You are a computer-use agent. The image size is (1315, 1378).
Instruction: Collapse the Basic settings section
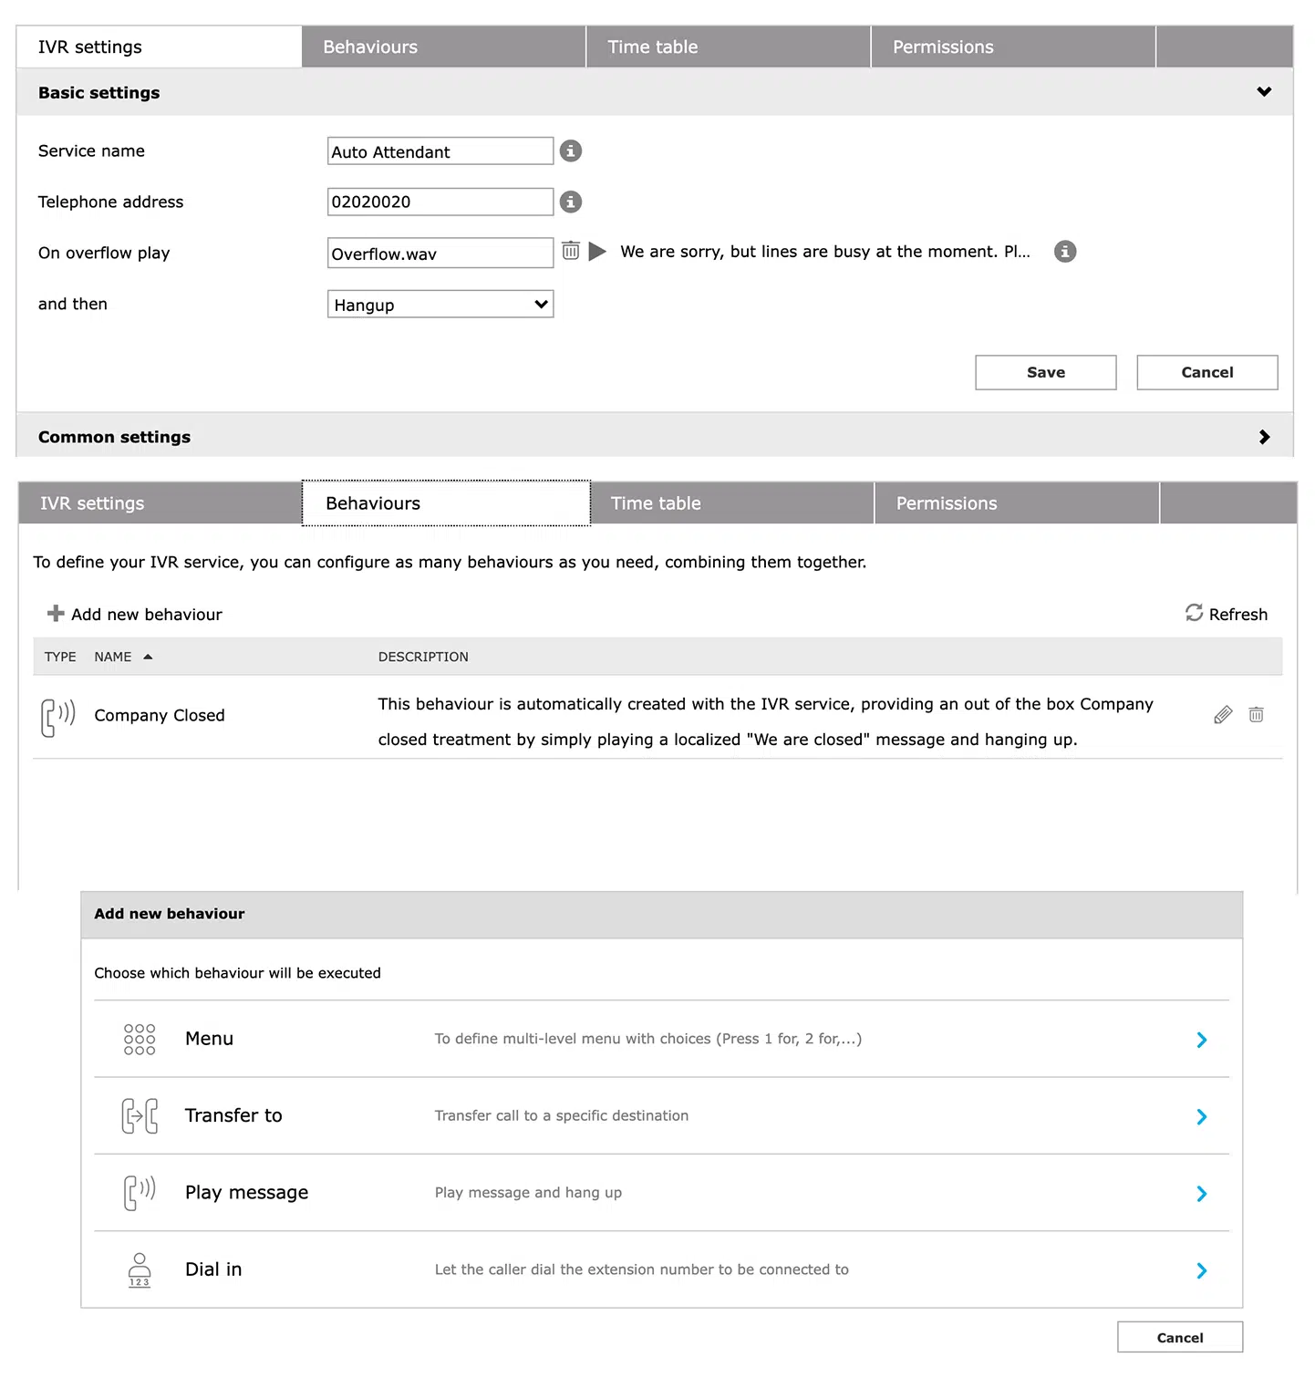[x=1263, y=92]
